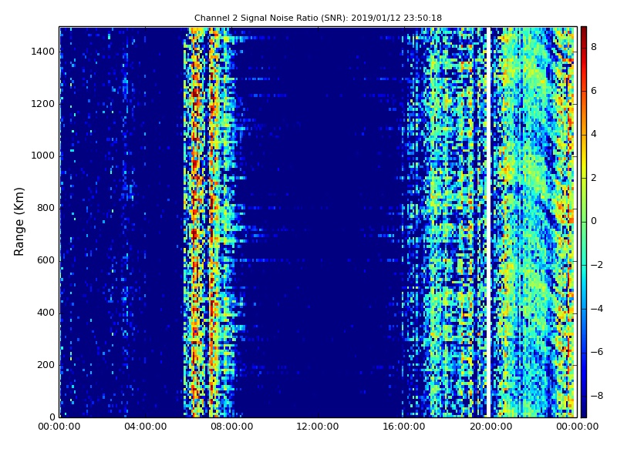
Task: Click the colorbar value −6 label
Action: [596, 352]
